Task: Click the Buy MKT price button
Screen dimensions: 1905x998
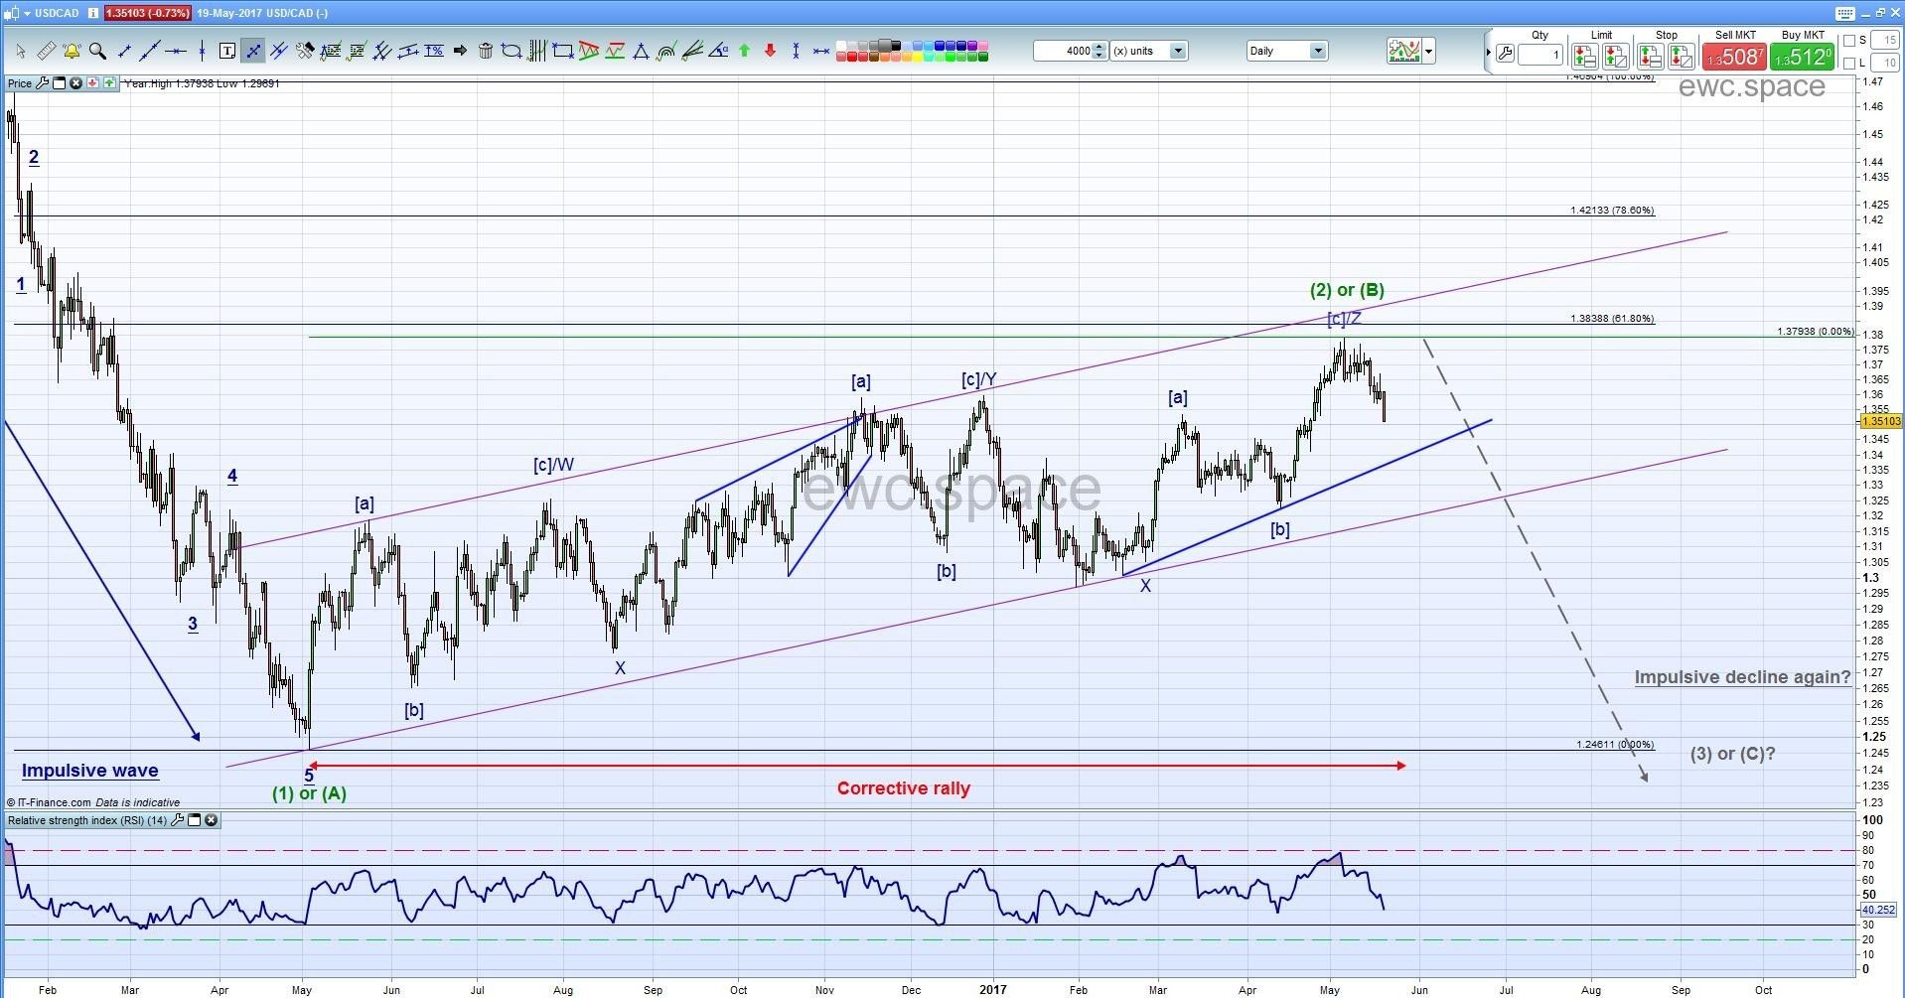Action: (x=1802, y=57)
